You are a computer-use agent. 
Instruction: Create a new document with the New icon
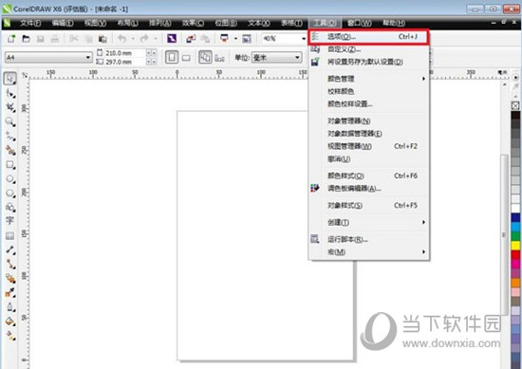pyautogui.click(x=11, y=39)
